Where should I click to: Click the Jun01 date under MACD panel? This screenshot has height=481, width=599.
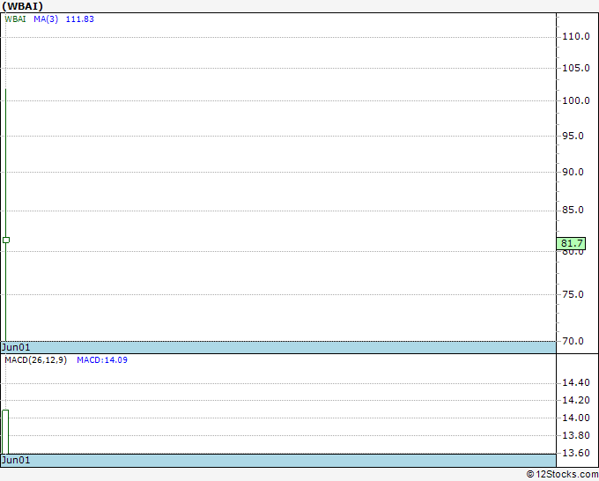coord(16,460)
